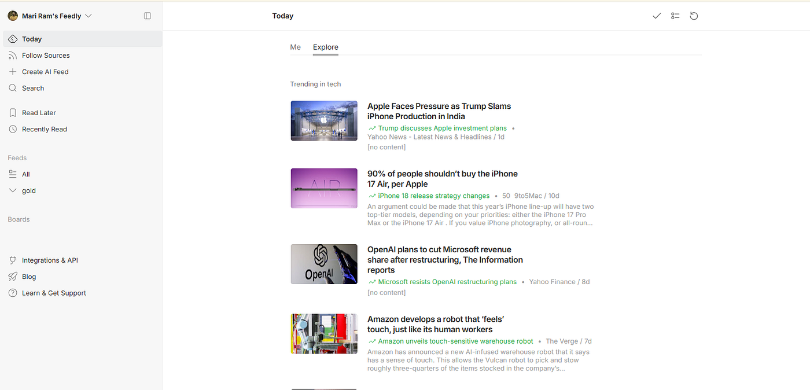Refresh the feed with the reload icon
The image size is (810, 390).
coord(694,16)
